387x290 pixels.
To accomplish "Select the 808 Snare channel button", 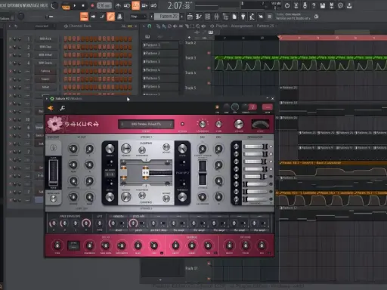I will (45, 63).
